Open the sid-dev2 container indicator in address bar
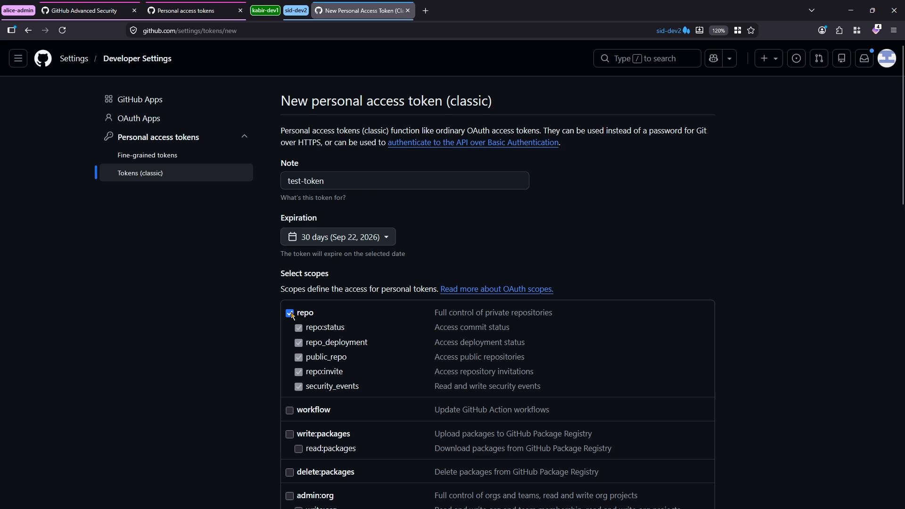The width and height of the screenshot is (905, 509). click(x=673, y=31)
